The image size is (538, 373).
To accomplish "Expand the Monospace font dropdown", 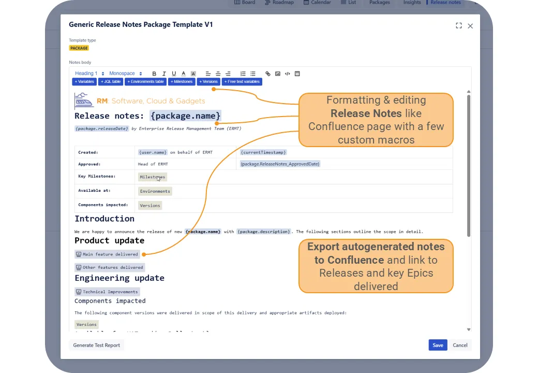I will (x=125, y=74).
